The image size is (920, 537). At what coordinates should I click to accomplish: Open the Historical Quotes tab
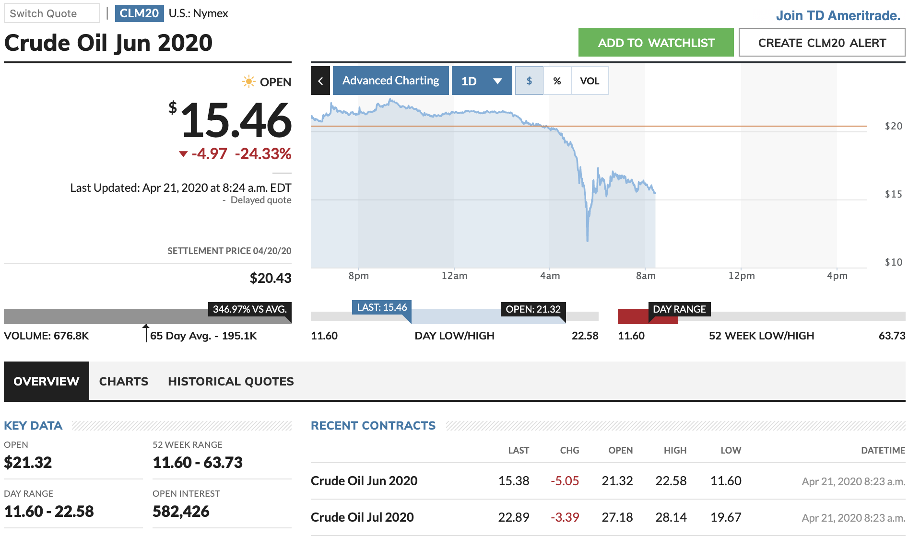[231, 381]
